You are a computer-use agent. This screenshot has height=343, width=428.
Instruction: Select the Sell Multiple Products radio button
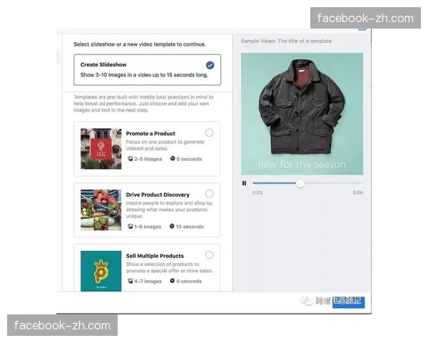point(209,255)
